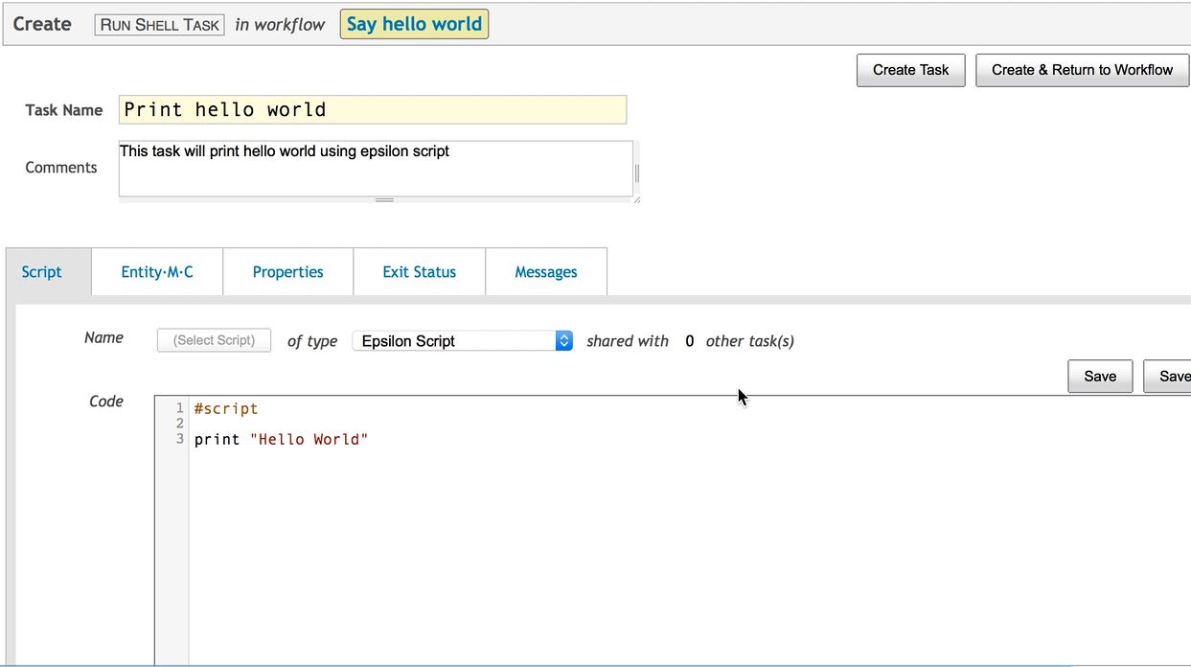Click the Save button above code editor
Screen dimensions: 1191x667
(1100, 377)
